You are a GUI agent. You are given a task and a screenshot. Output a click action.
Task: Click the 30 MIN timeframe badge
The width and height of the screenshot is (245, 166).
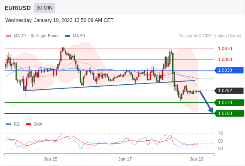click(x=44, y=8)
